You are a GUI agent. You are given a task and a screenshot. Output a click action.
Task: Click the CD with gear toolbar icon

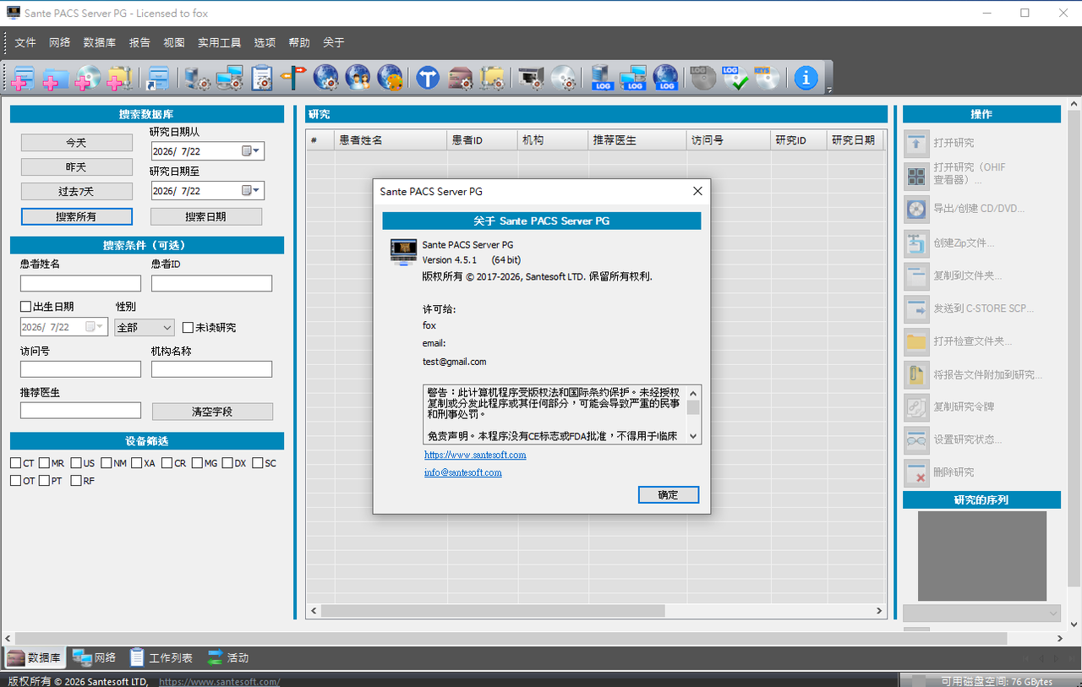coord(563,78)
